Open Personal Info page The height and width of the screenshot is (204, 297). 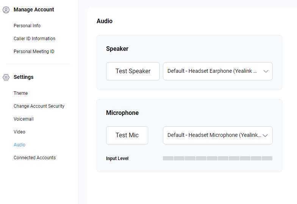[27, 26]
